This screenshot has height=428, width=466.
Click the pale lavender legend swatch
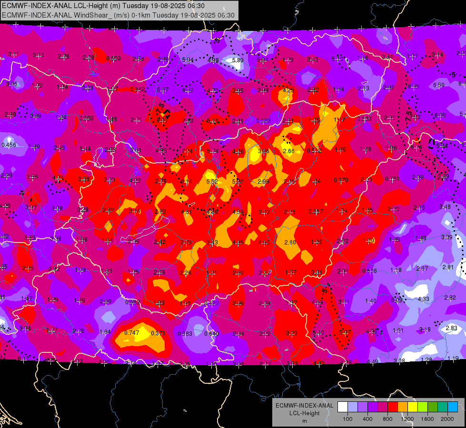point(353,407)
